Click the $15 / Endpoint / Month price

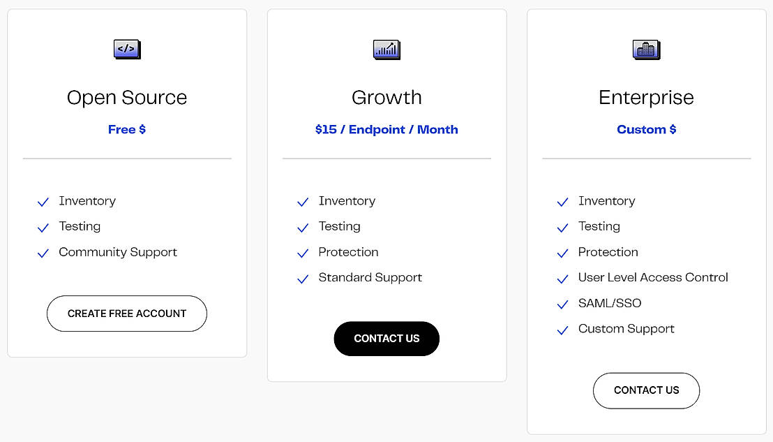386,130
